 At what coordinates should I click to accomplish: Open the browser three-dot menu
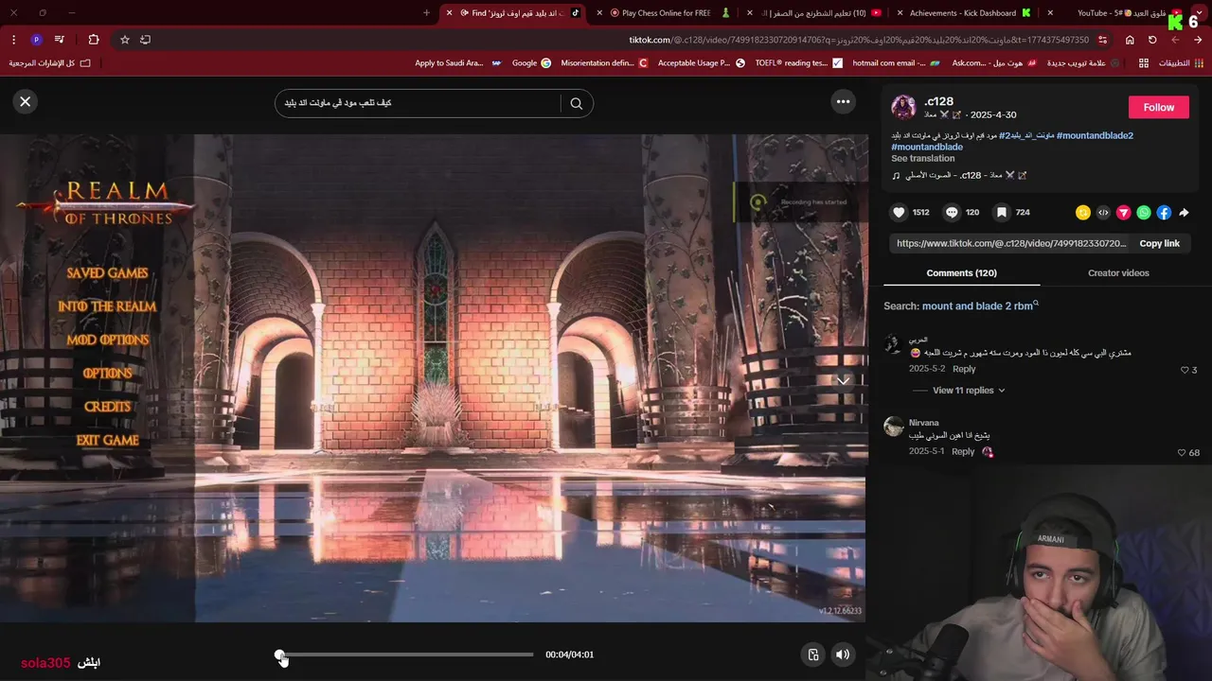tap(13, 40)
